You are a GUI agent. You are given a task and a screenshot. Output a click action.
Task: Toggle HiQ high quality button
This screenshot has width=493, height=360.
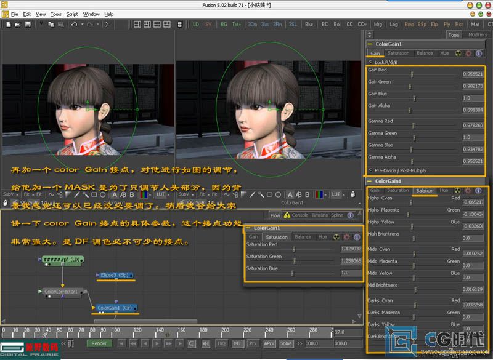coord(221,343)
